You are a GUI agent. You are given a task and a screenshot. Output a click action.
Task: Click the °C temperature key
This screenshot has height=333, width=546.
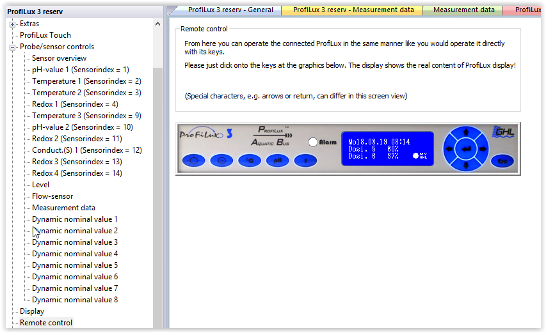[250, 160]
